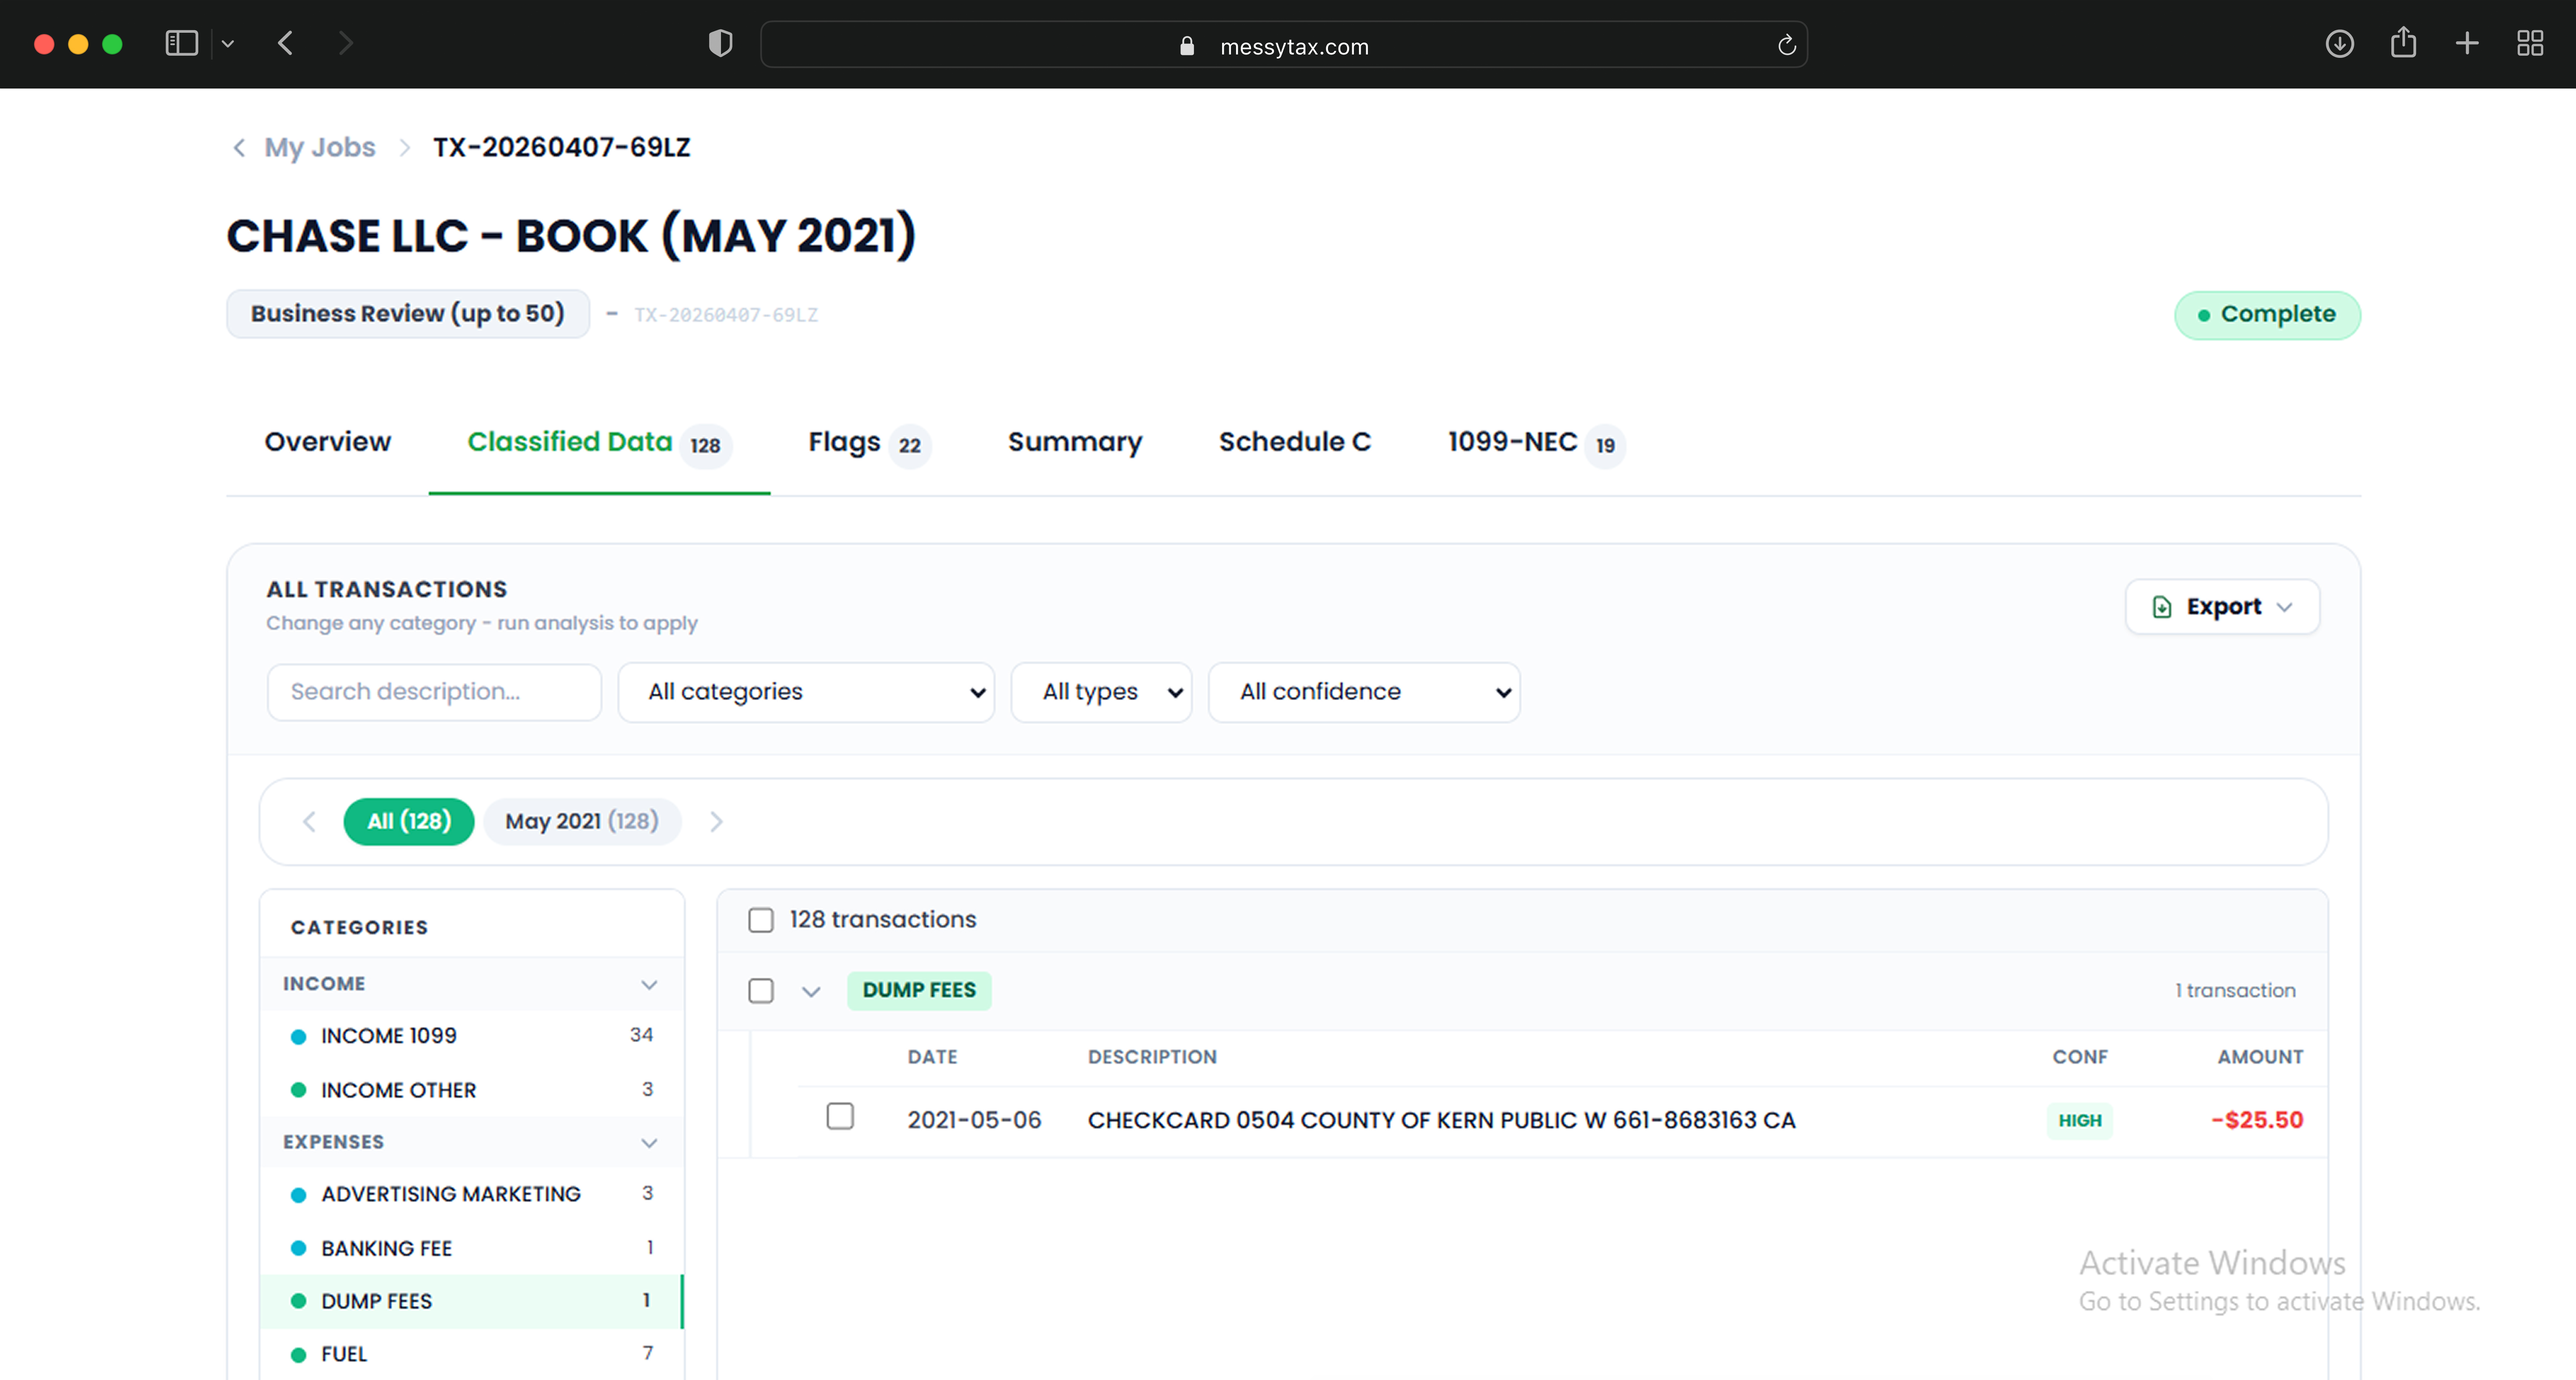Navigate back via the My Jobs breadcrumb
Viewport: 2576px width, 1380px height.
(319, 147)
